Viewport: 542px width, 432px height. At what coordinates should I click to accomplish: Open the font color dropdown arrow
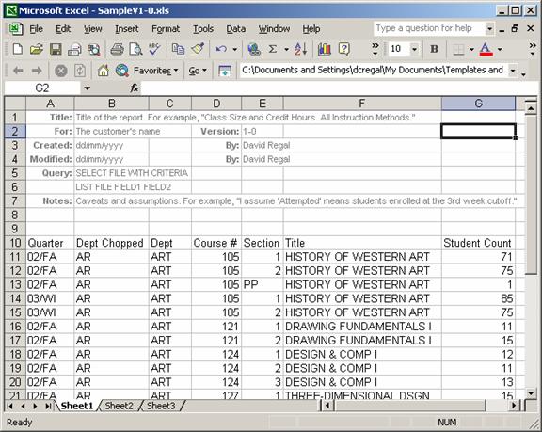pos(500,49)
